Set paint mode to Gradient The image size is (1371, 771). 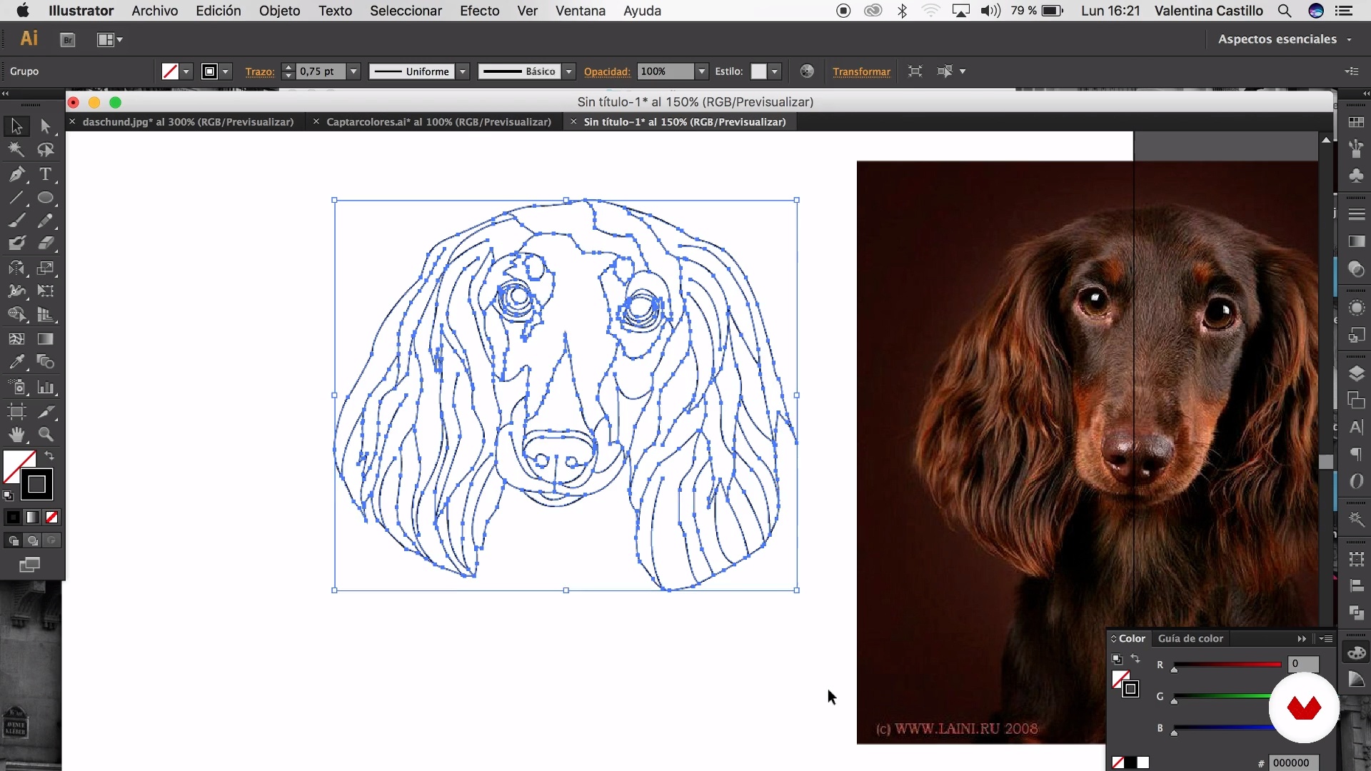33,518
